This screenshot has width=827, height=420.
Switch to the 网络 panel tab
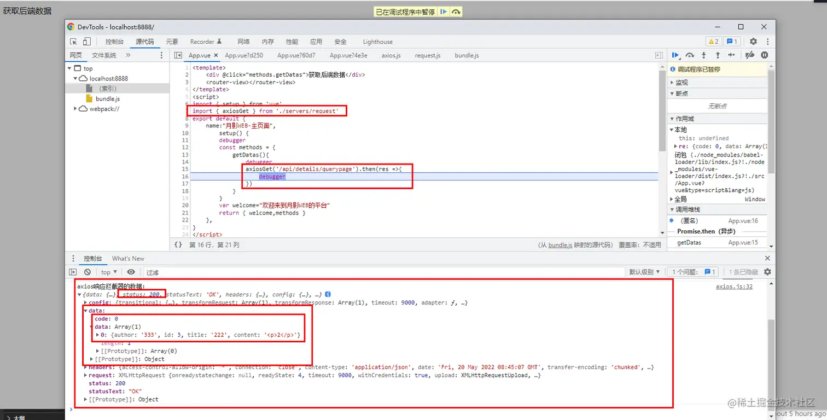click(x=243, y=42)
